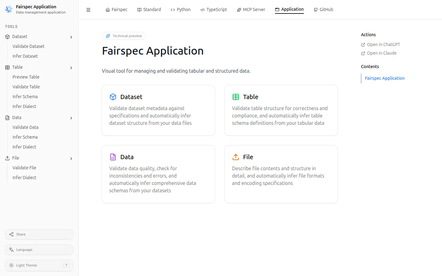
Task: Click the Fairspec Application sidebar header title
Action: 36,7
